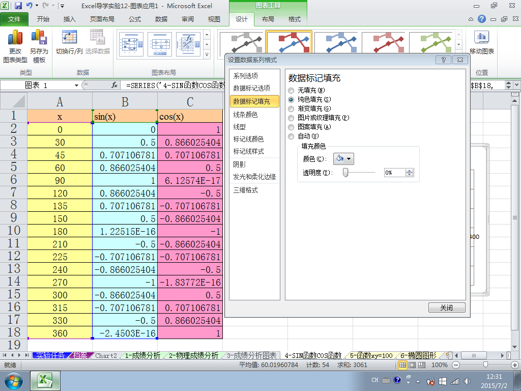Click the Excel icon in the taskbar
The image size is (521, 391).
[x=45, y=381]
